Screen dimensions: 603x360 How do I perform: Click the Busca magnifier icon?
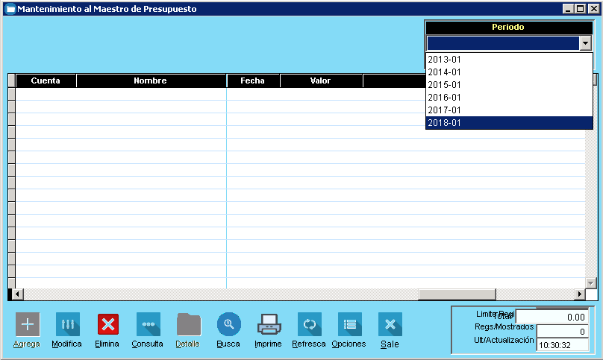[x=228, y=324]
